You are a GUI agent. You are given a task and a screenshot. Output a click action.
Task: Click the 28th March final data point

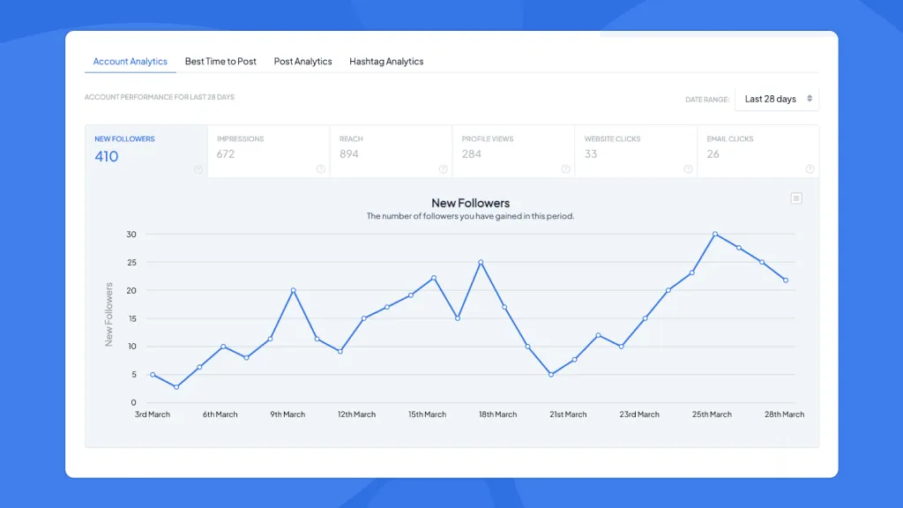(x=786, y=280)
